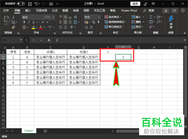Click the Borders icon
Image resolution: width=188 pixels, height=139 pixels.
(x=24, y=27)
